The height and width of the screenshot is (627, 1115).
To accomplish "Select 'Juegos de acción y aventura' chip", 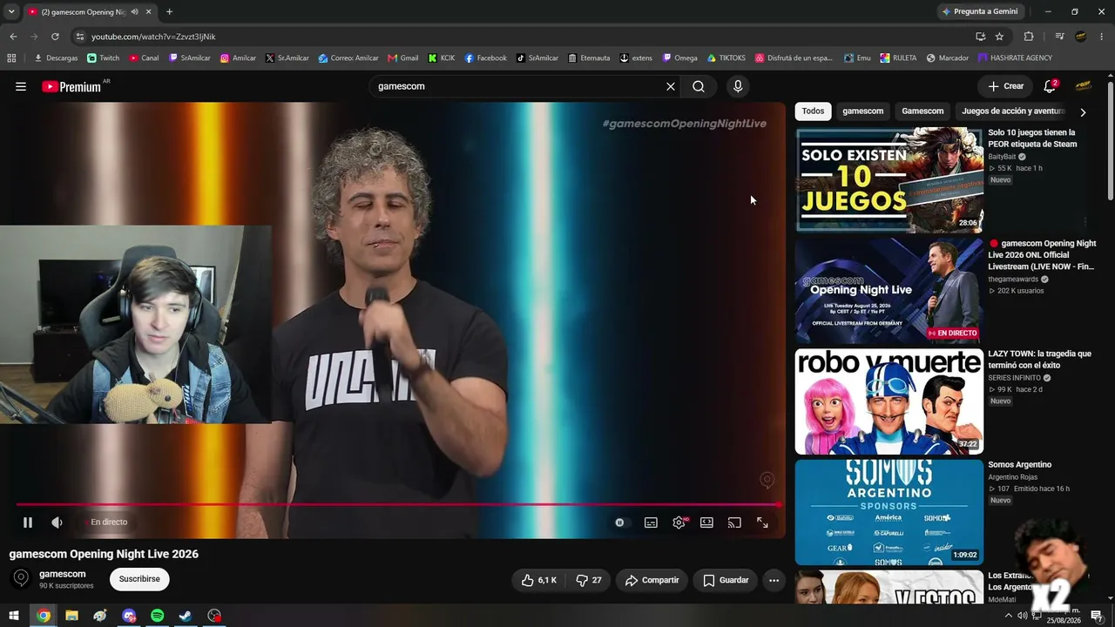I will (x=1013, y=111).
